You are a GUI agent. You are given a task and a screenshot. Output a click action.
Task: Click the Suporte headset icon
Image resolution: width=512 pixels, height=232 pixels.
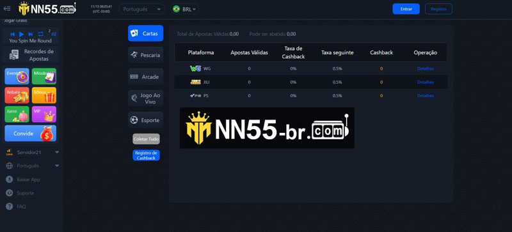(10, 193)
